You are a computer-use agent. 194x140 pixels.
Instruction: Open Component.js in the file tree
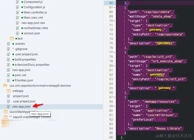coord(33,2)
